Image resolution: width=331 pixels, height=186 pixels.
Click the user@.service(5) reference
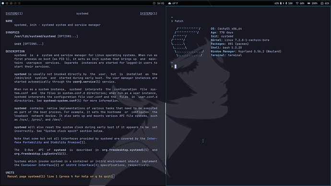[86, 82]
